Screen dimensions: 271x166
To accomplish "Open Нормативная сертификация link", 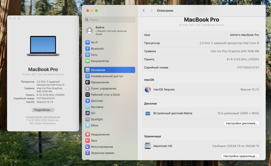I will (43, 117).
